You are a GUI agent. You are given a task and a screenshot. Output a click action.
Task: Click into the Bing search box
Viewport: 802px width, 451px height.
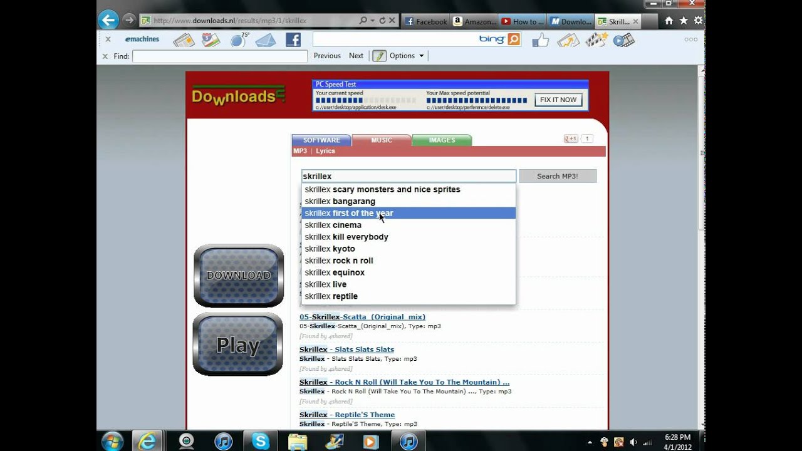409,39
